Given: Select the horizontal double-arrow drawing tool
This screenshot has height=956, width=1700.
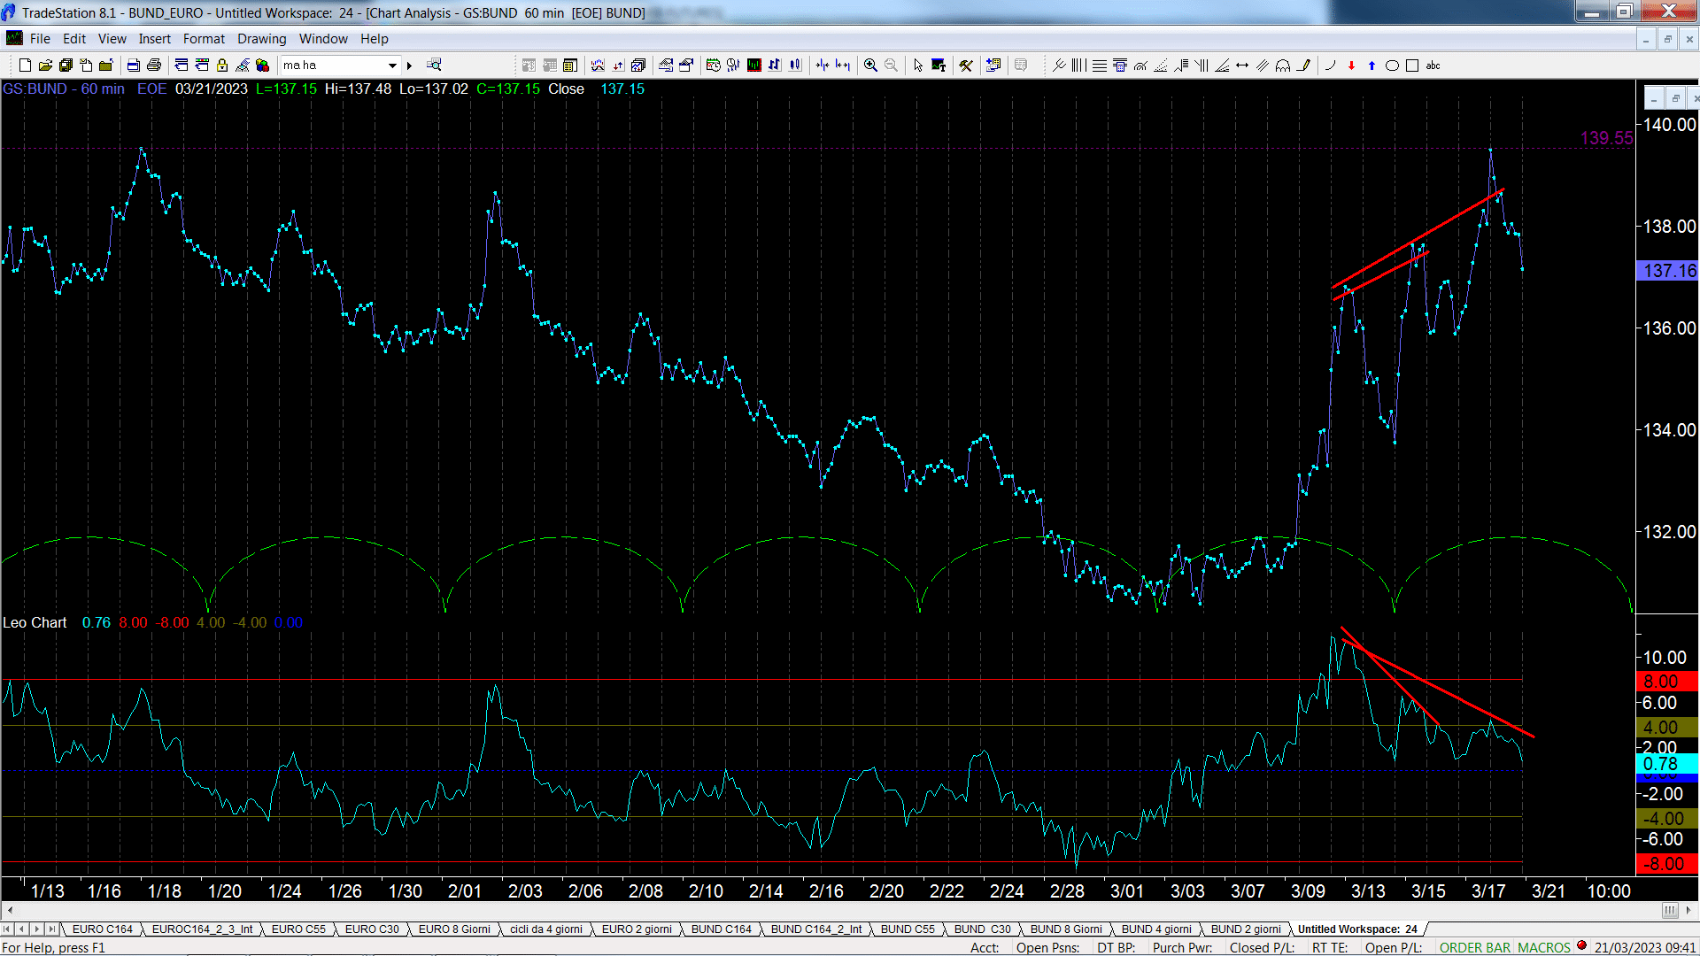Looking at the screenshot, I should click(1242, 66).
